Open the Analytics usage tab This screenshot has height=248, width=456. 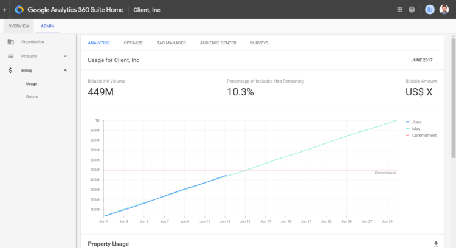tap(98, 43)
